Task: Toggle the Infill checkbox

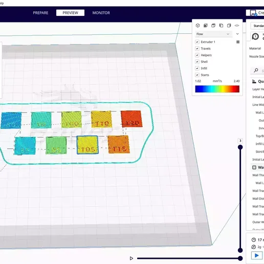Action: [197, 68]
